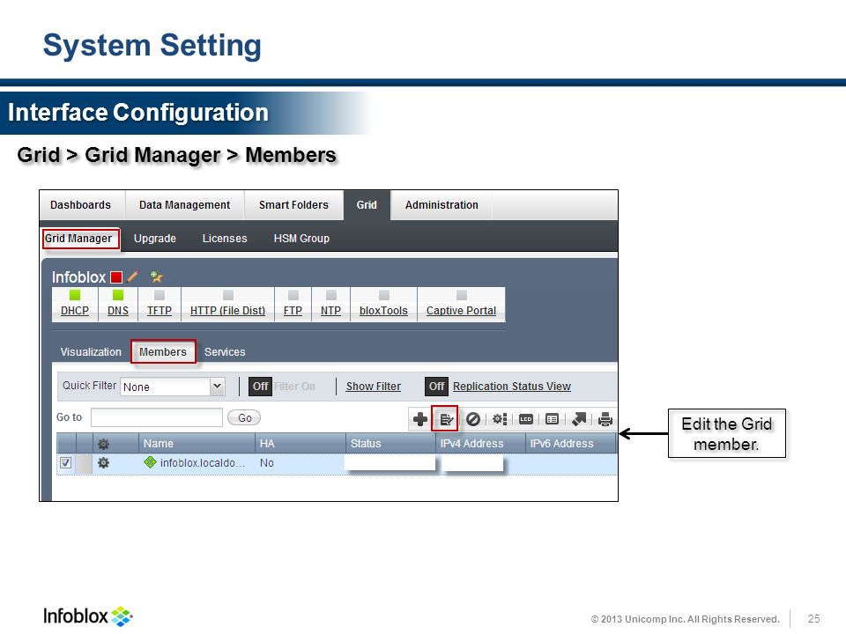Screen dimensions: 846x634
Task: Switch to the Administration tab
Action: point(442,205)
